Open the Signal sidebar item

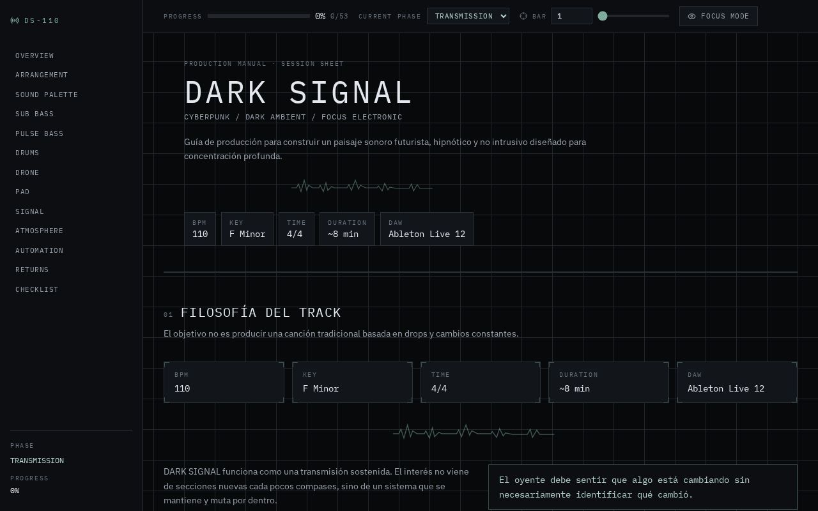tap(30, 211)
